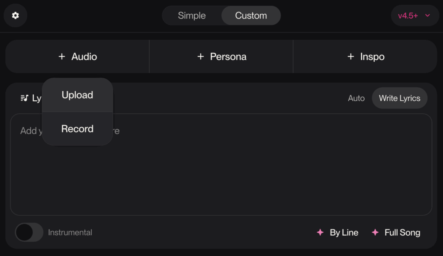The image size is (443, 256).
Task: Click the plus icon beside Persona
Action: coord(200,57)
